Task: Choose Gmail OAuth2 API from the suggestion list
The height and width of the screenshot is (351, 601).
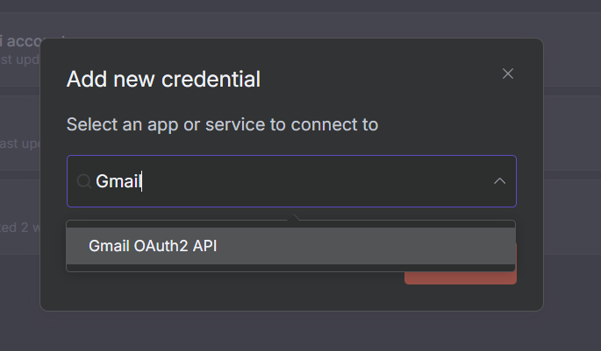Action: [x=153, y=246]
